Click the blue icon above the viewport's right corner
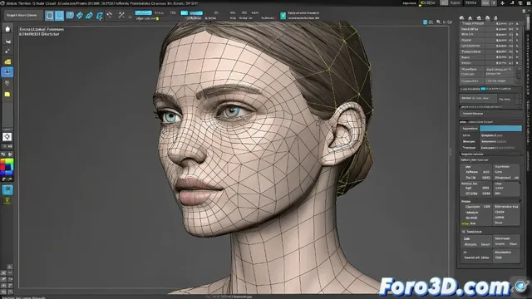Screen dimensions: 532x299 click(x=425, y=22)
